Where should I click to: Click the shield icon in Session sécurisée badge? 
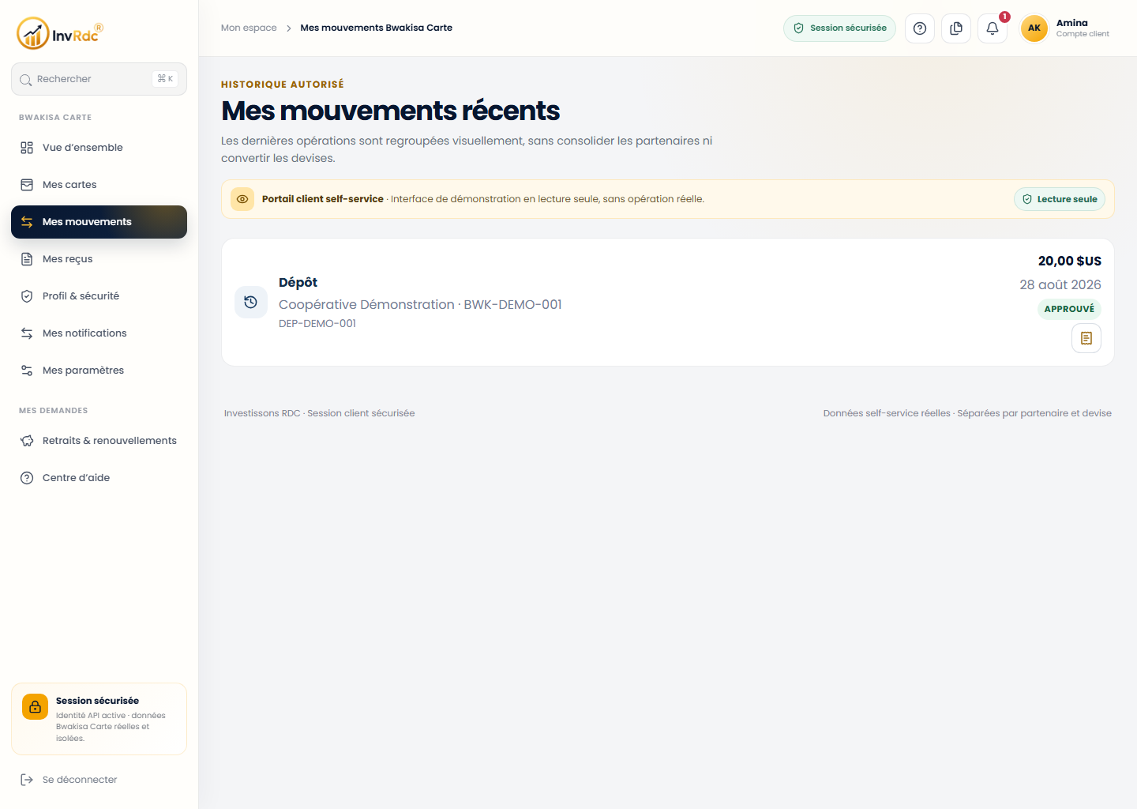(x=798, y=28)
